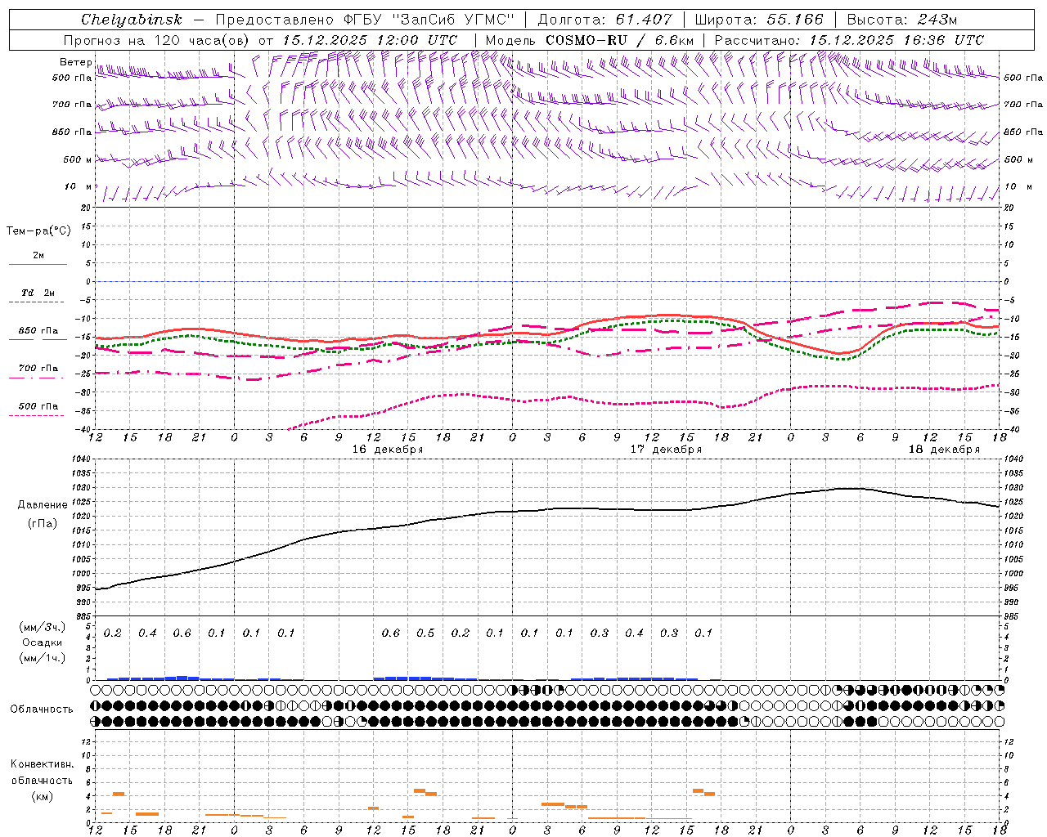Click the 16 декабря date label

pyautogui.click(x=387, y=450)
